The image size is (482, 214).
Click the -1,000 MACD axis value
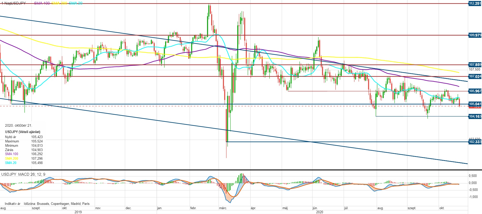pyautogui.click(x=473, y=197)
